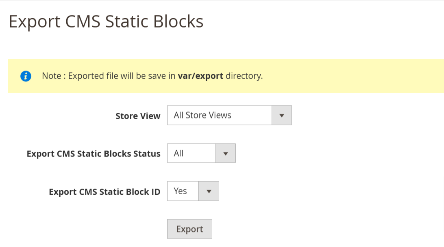Screen dimensions: 444x247
Task: Click the blue info icon in the note banner
Action: click(26, 75)
